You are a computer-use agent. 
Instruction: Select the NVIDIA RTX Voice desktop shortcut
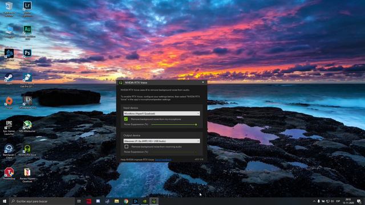(27, 150)
